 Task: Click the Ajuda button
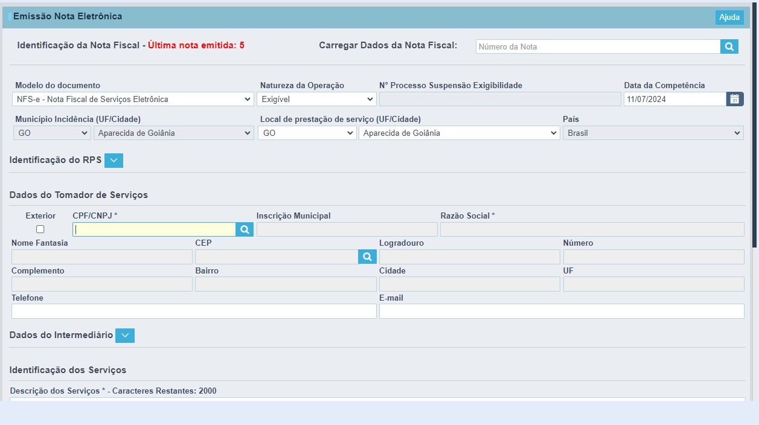click(x=729, y=18)
